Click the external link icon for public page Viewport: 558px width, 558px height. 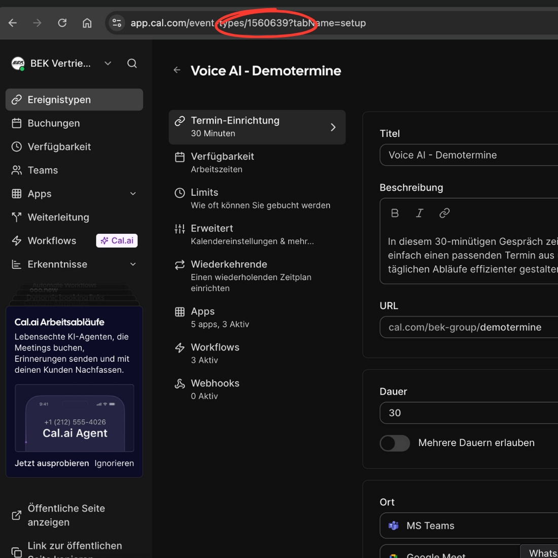tap(16, 515)
